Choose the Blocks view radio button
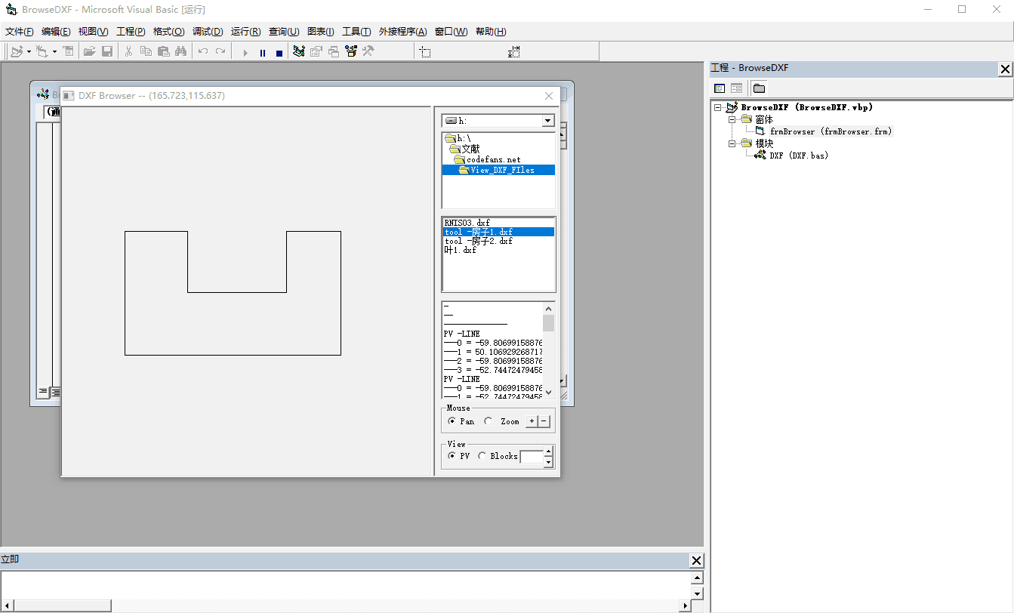 (482, 456)
